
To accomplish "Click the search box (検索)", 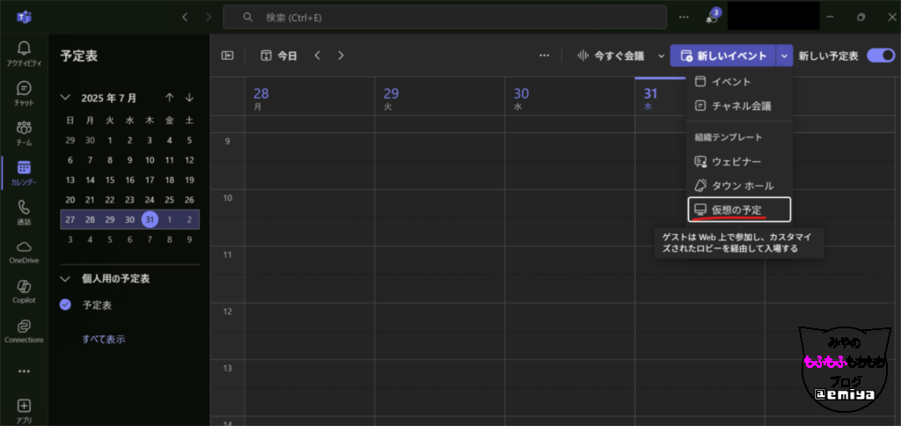I will [444, 17].
